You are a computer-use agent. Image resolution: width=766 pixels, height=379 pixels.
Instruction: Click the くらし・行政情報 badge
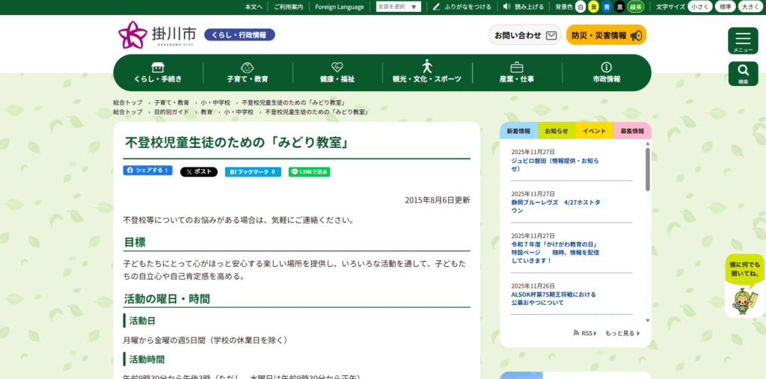click(239, 35)
